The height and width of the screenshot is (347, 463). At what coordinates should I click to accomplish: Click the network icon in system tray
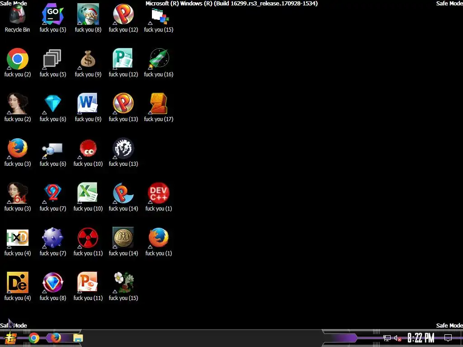click(x=387, y=338)
